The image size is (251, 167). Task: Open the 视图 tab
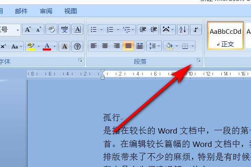[71, 11]
